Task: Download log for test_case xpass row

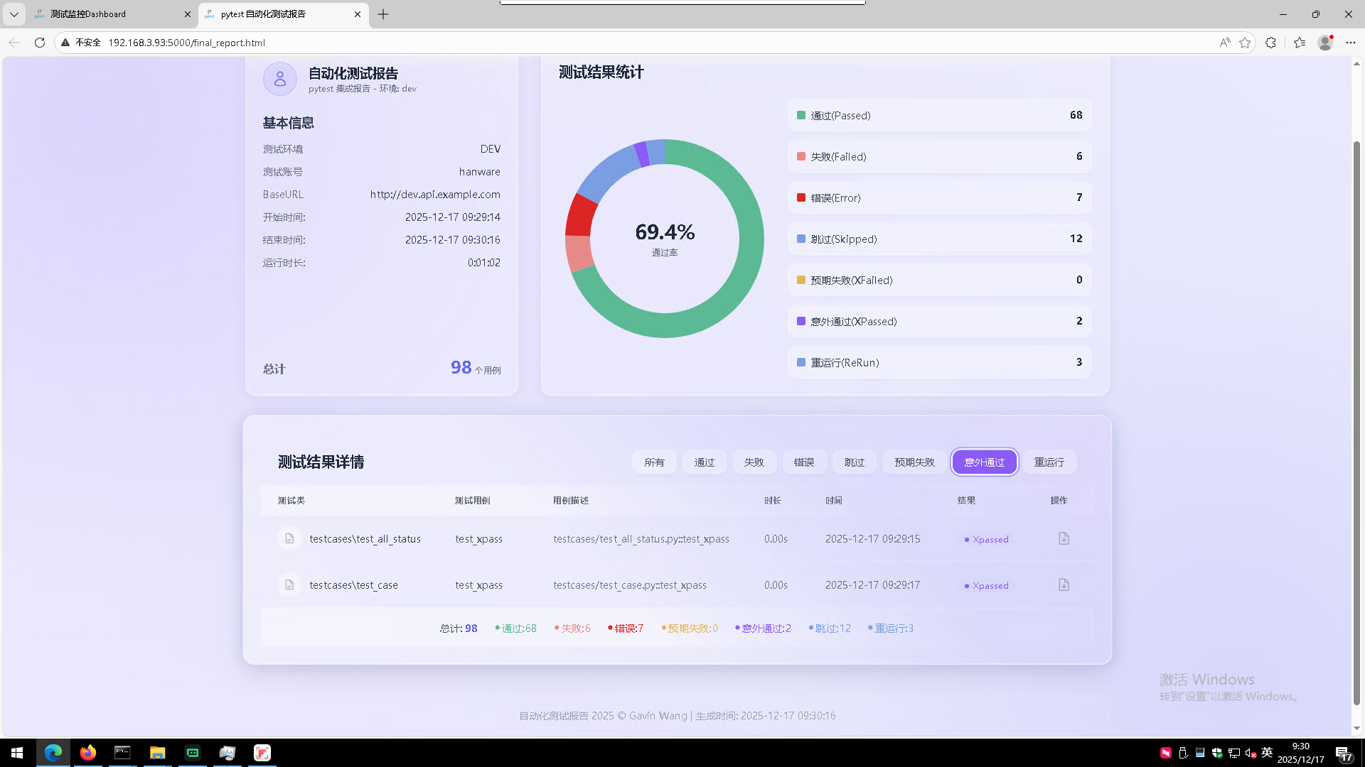Action: [x=1064, y=585]
